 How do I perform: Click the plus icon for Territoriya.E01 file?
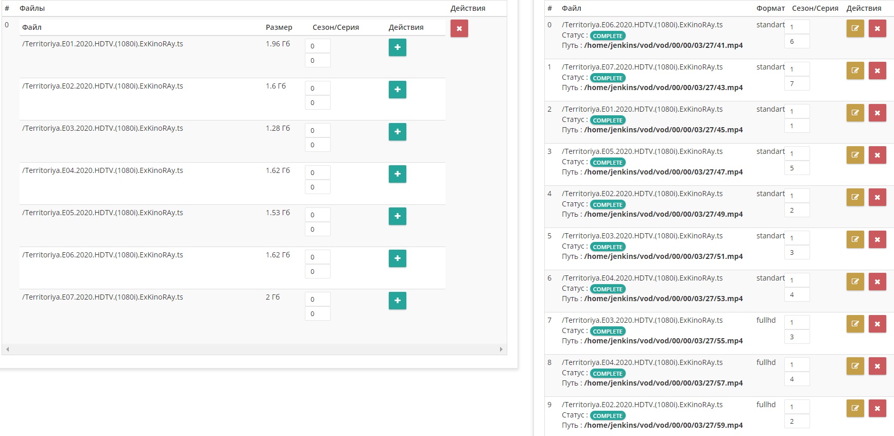coord(397,47)
